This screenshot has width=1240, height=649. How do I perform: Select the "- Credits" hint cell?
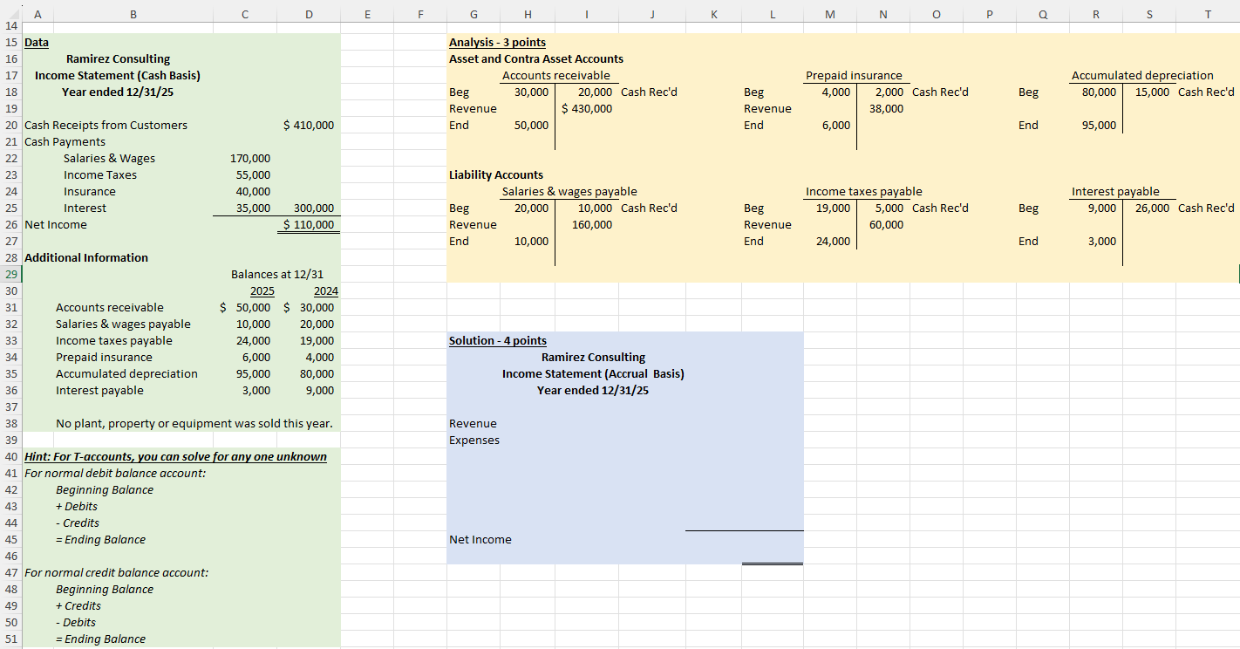(x=78, y=523)
